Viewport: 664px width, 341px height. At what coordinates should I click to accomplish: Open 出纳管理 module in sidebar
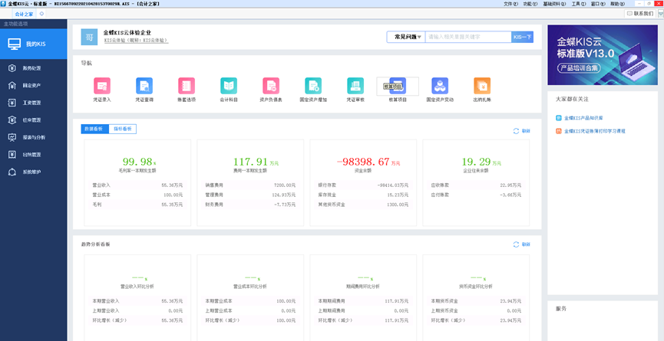click(x=34, y=155)
